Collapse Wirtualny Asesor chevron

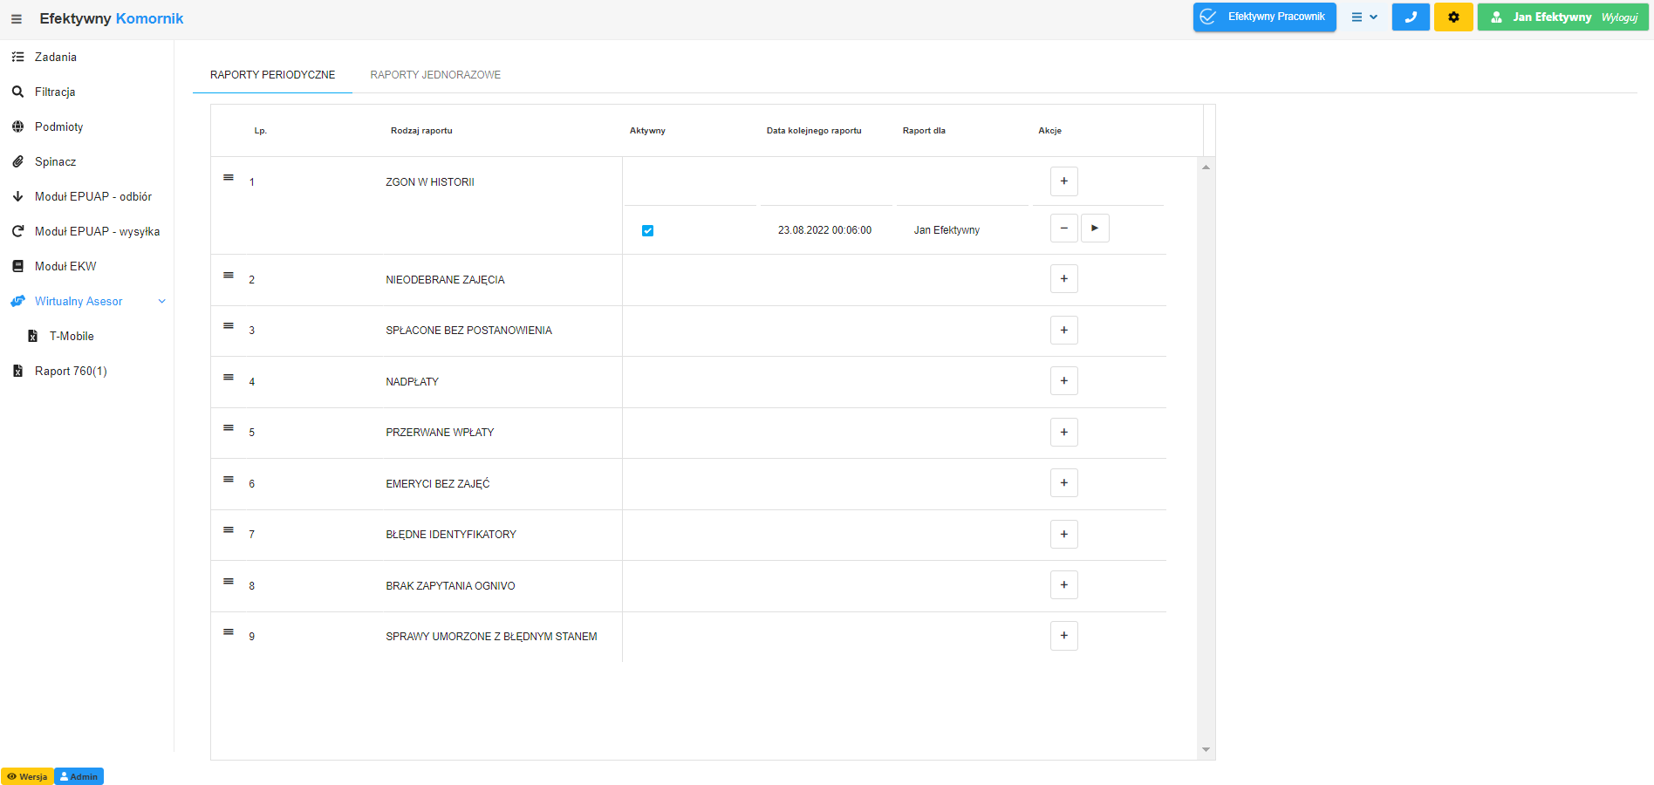tap(161, 301)
